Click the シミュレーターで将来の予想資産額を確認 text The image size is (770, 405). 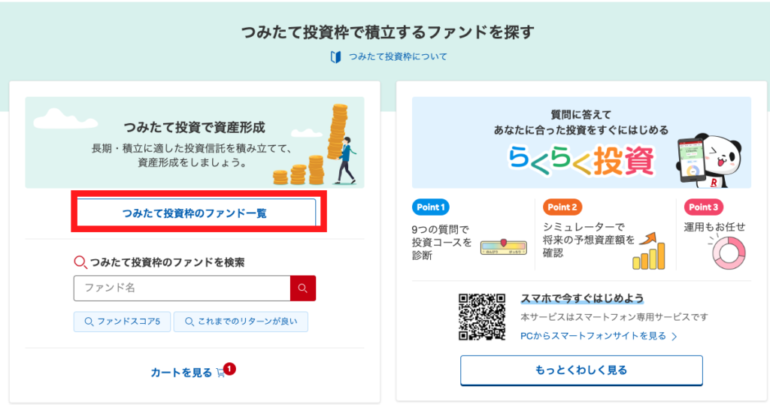coord(588,240)
